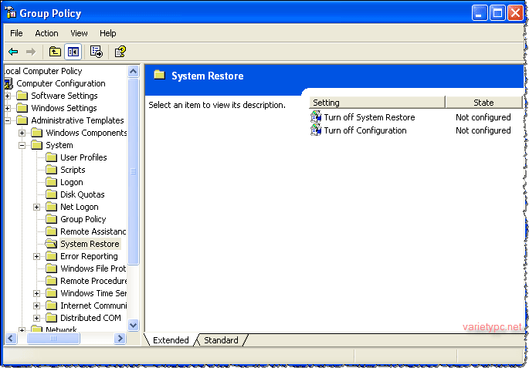
Task: Select the Error Reporting tree item
Action: [89, 256]
